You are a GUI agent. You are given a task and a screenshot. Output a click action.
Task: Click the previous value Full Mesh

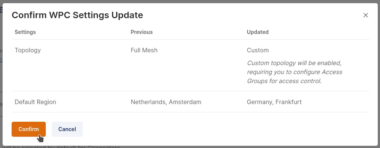click(144, 50)
